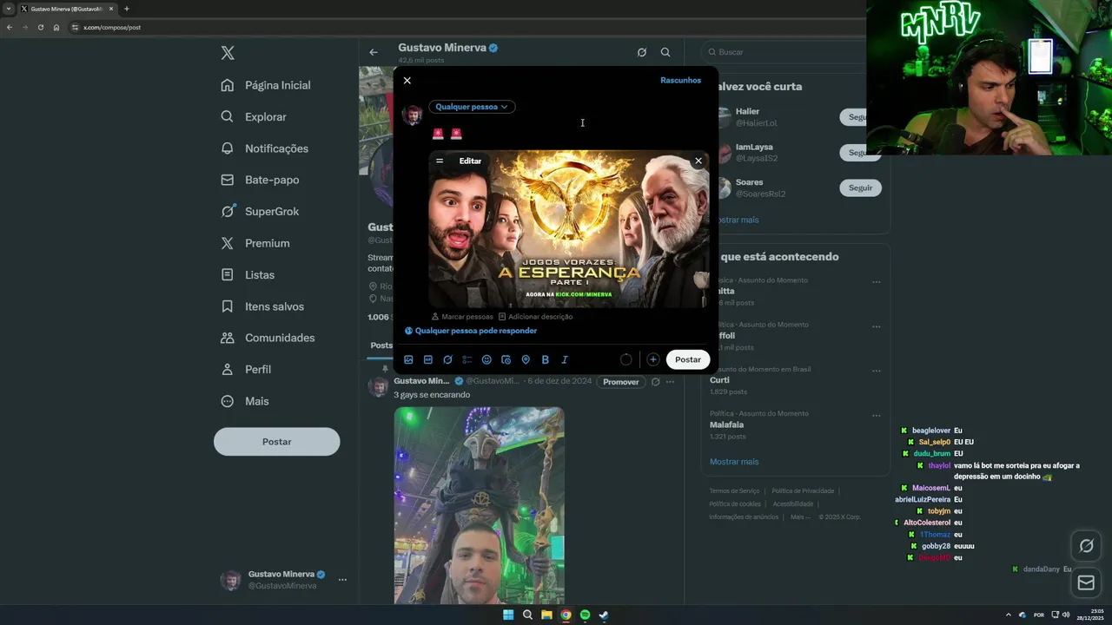Open Listas in sidebar
1112x625 pixels.
tap(248, 274)
